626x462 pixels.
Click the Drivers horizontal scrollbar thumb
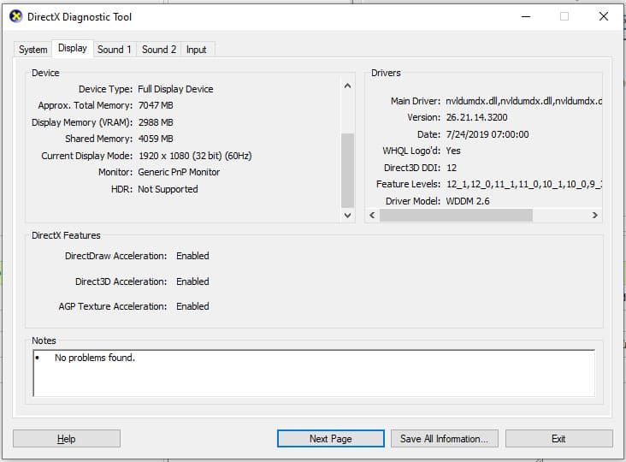(x=456, y=216)
